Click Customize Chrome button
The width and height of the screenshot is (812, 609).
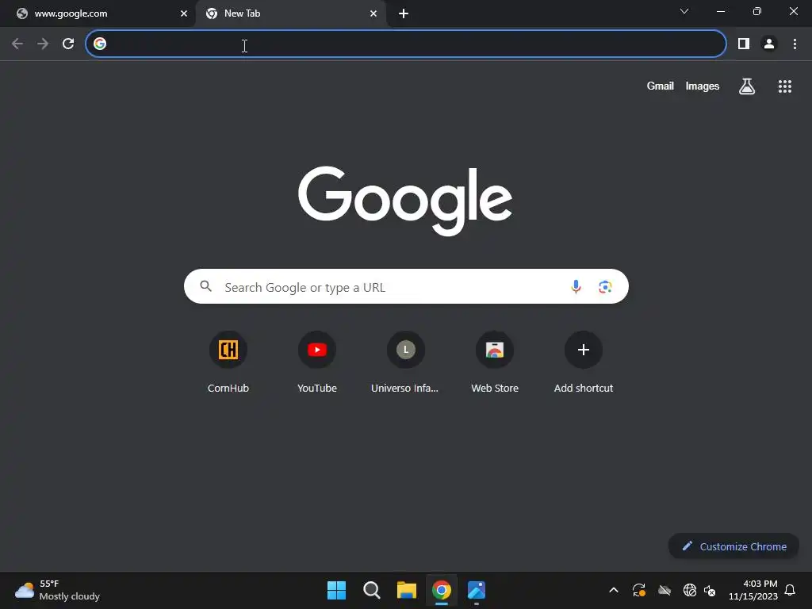733,546
